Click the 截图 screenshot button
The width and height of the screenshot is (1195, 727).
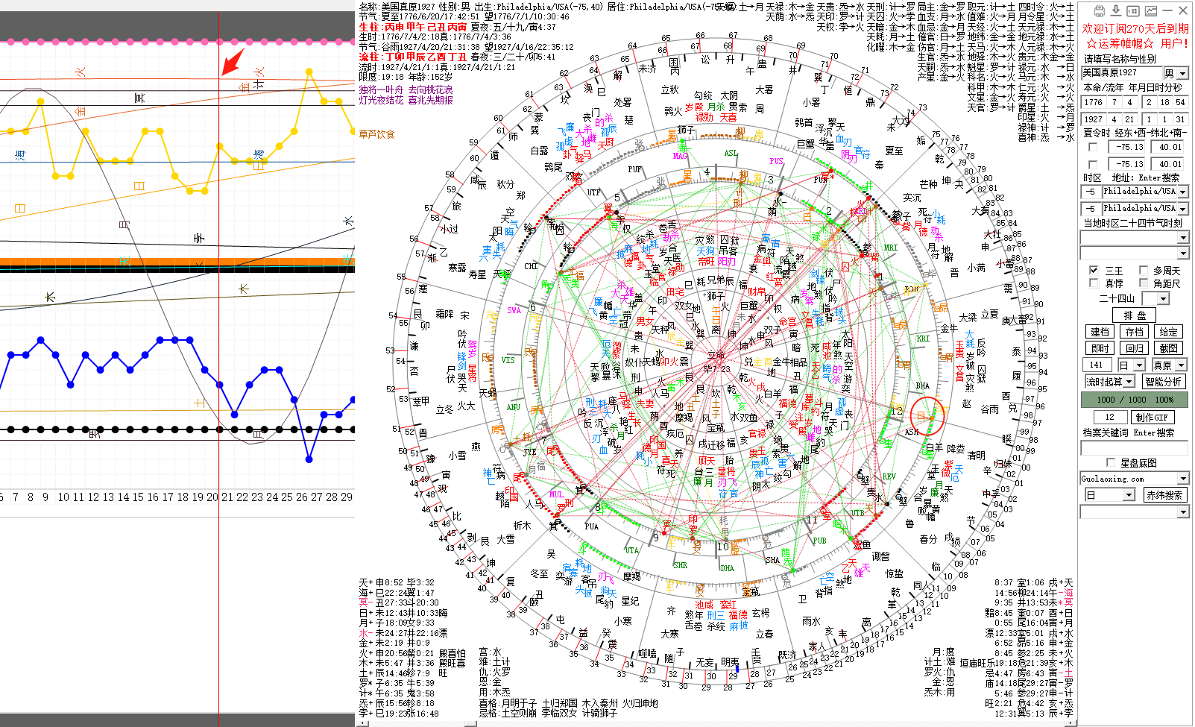(1168, 348)
